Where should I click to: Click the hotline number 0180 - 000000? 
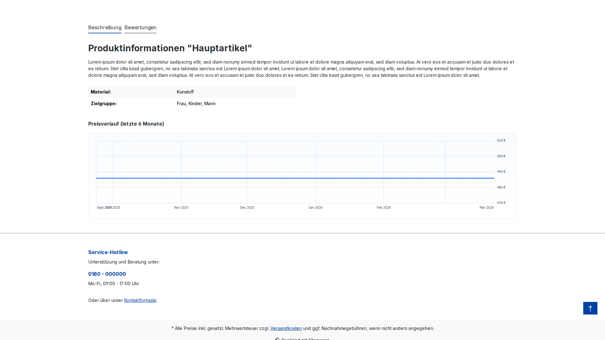(x=107, y=274)
